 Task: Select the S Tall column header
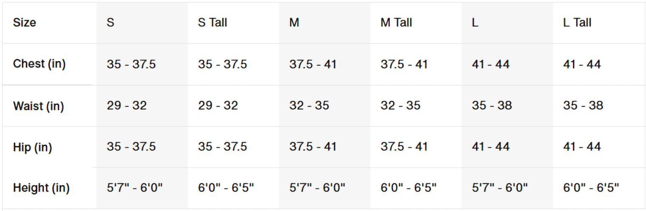(x=212, y=23)
